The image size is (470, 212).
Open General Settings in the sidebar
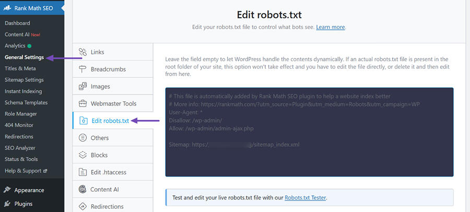[24, 57]
